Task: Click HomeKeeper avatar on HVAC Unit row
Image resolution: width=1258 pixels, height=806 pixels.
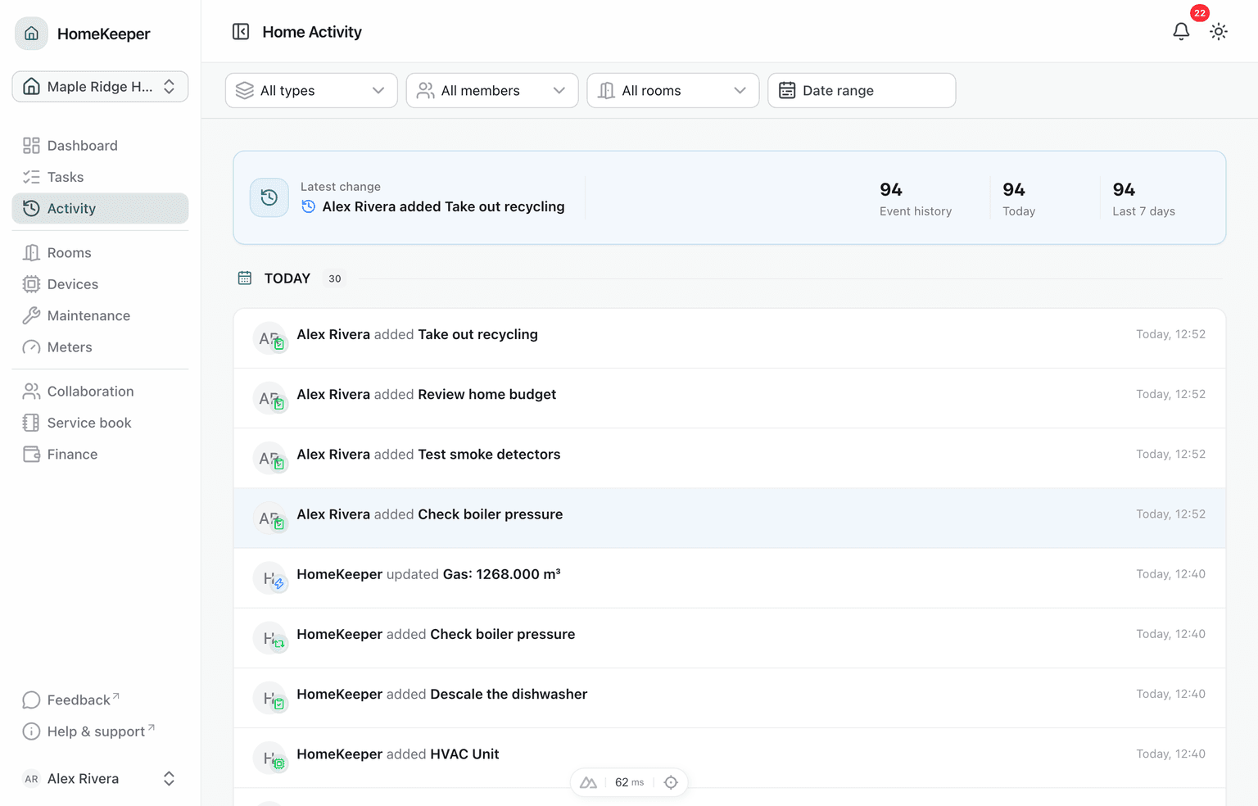Action: point(269,758)
